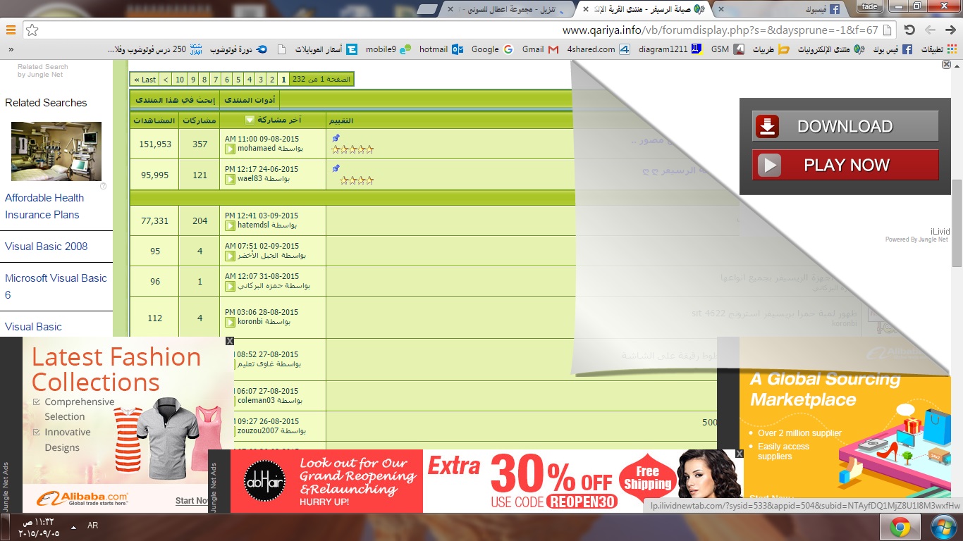
Task: Open user profile 'zouzou2007'
Action: pyautogui.click(x=259, y=430)
